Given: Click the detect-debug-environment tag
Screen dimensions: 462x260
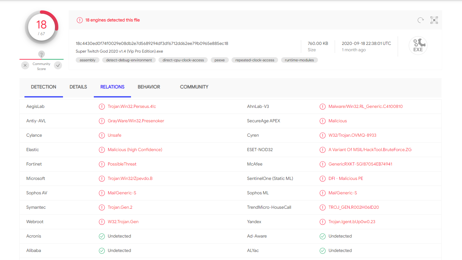Looking at the screenshot, I should point(129,60).
